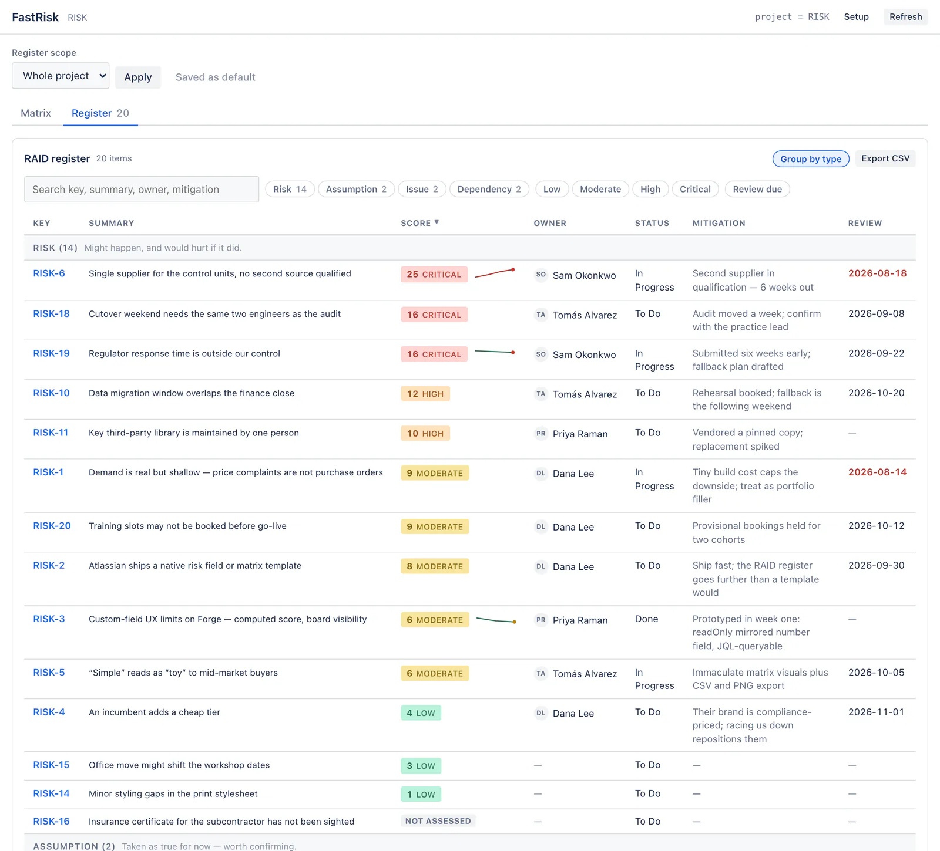Open the RISK-20 link
Viewport: 940px width, 851px height.
pos(52,526)
